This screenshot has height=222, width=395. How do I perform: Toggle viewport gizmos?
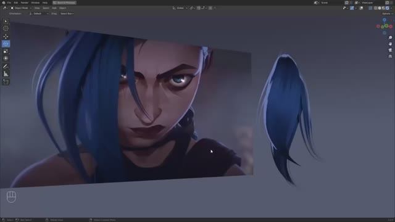click(352, 8)
